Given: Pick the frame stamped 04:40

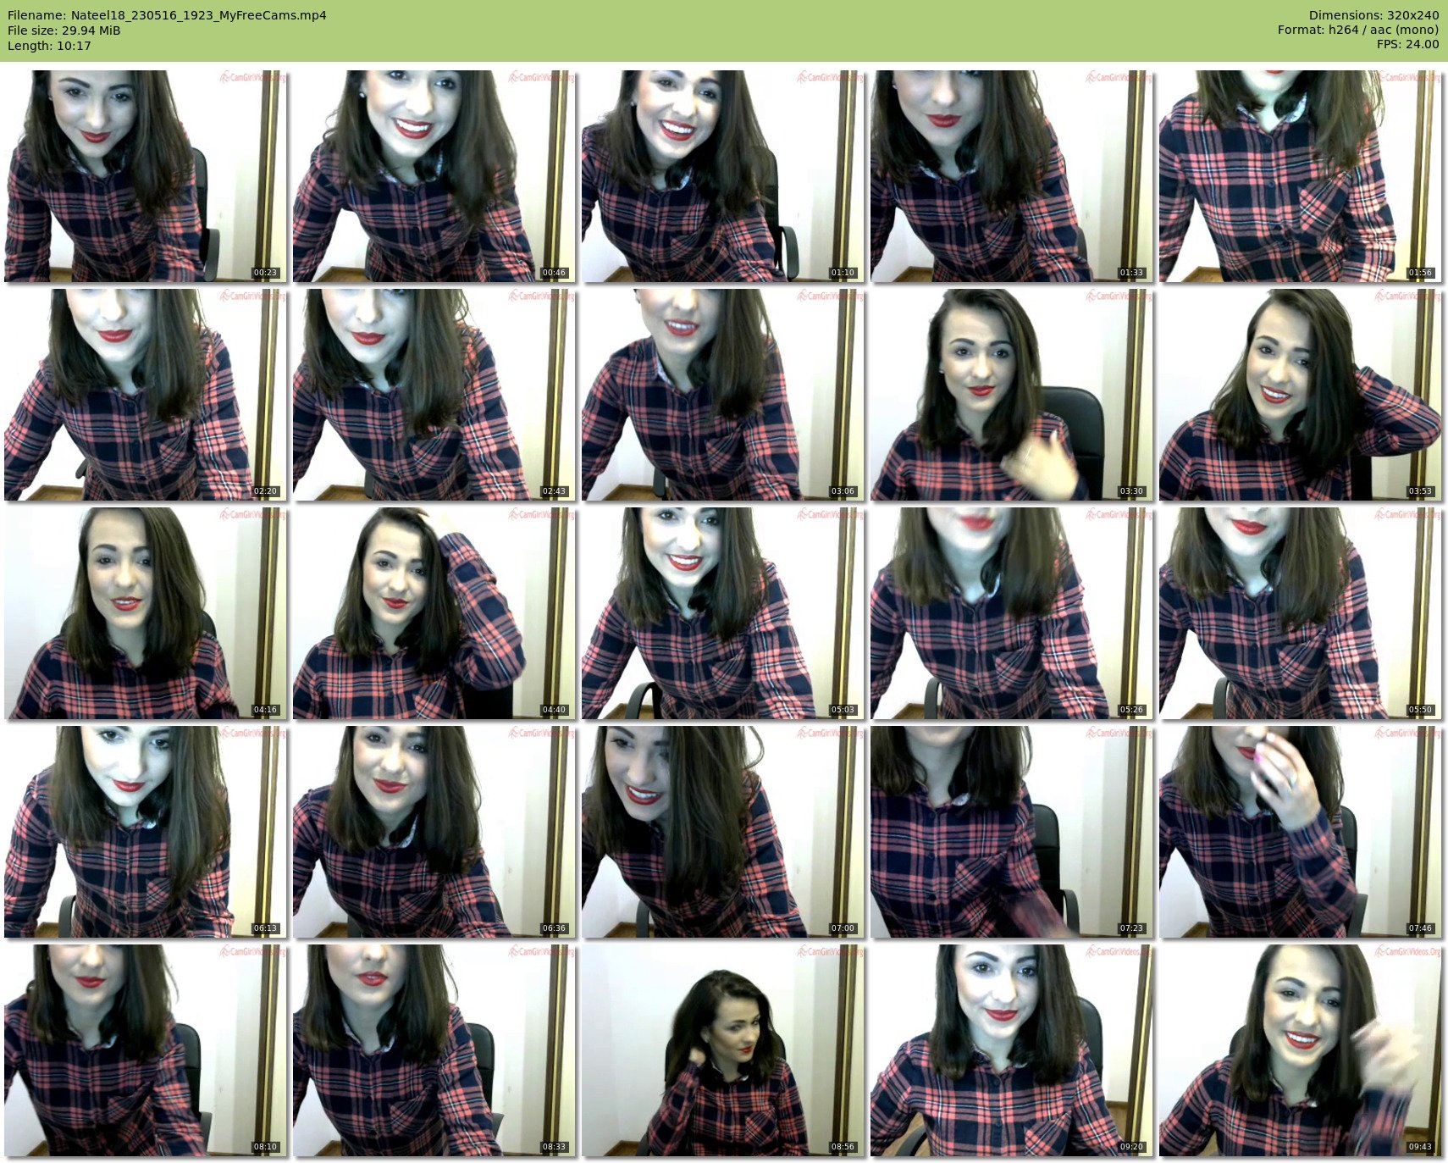Looking at the screenshot, I should tap(434, 613).
